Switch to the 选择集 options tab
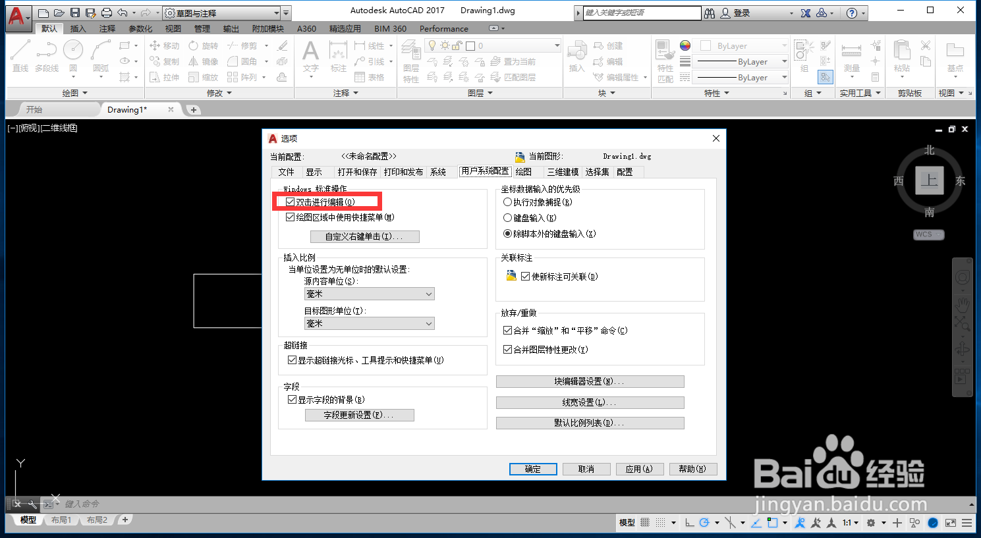This screenshot has height=538, width=981. point(598,172)
